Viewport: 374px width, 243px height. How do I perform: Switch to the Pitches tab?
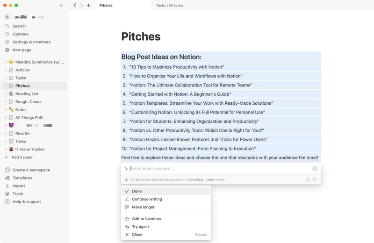(x=123, y=5)
